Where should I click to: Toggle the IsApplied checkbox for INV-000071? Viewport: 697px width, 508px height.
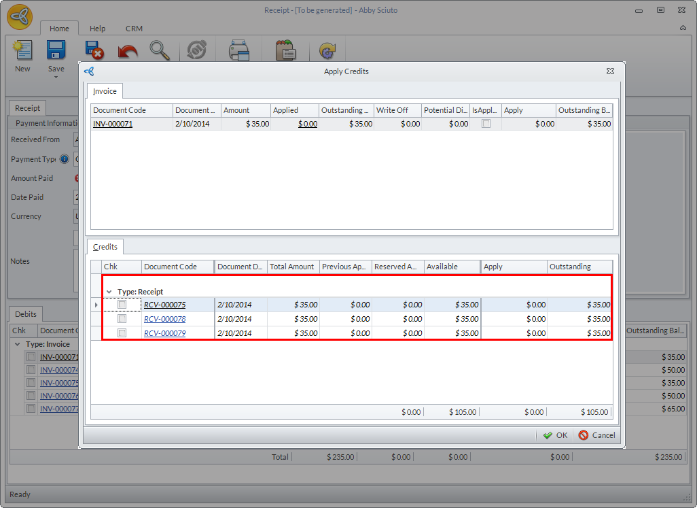click(486, 124)
